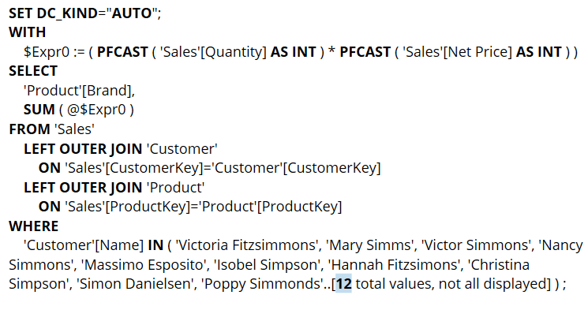Click 'Product'[Brand] column text
The image size is (588, 310).
tap(79, 91)
